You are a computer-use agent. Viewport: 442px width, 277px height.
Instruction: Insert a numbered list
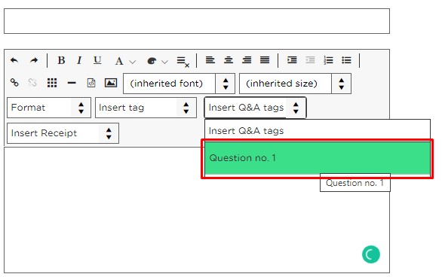[x=328, y=60]
